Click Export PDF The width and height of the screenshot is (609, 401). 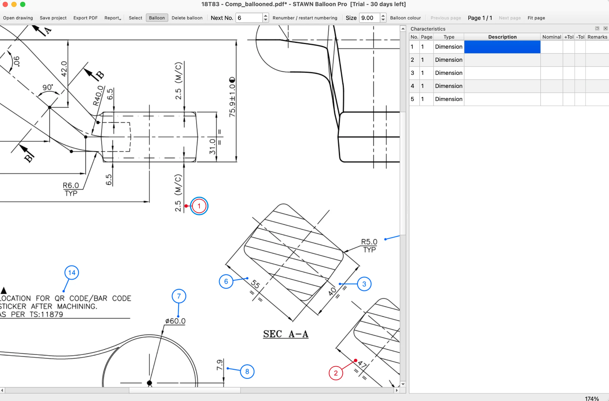point(85,18)
